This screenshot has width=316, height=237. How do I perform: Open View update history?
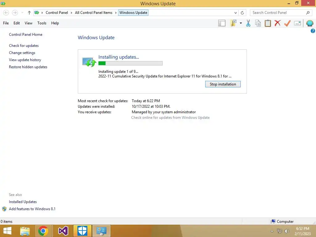pos(25,60)
